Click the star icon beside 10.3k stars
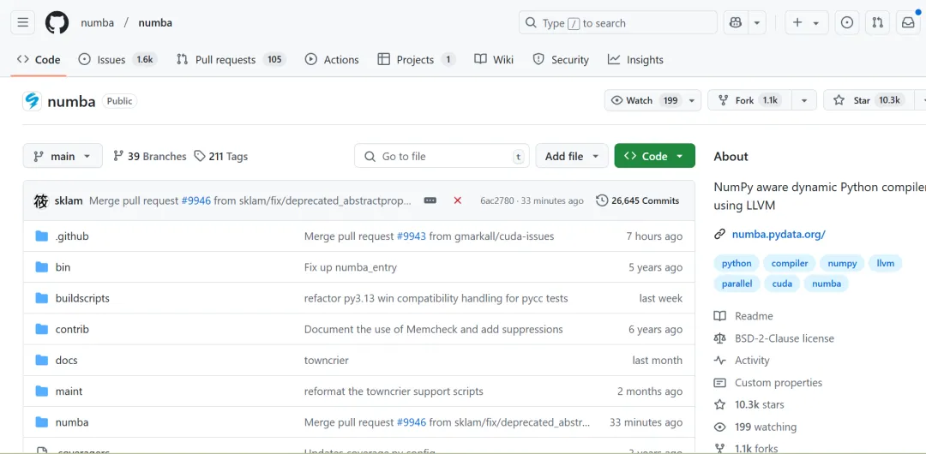The width and height of the screenshot is (926, 454). [719, 404]
